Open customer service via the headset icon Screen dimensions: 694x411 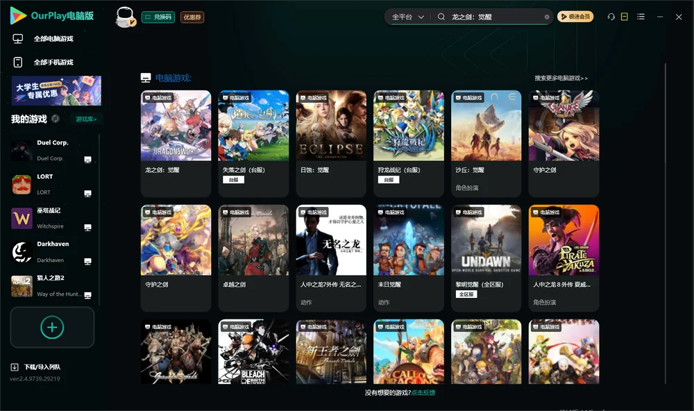click(611, 17)
